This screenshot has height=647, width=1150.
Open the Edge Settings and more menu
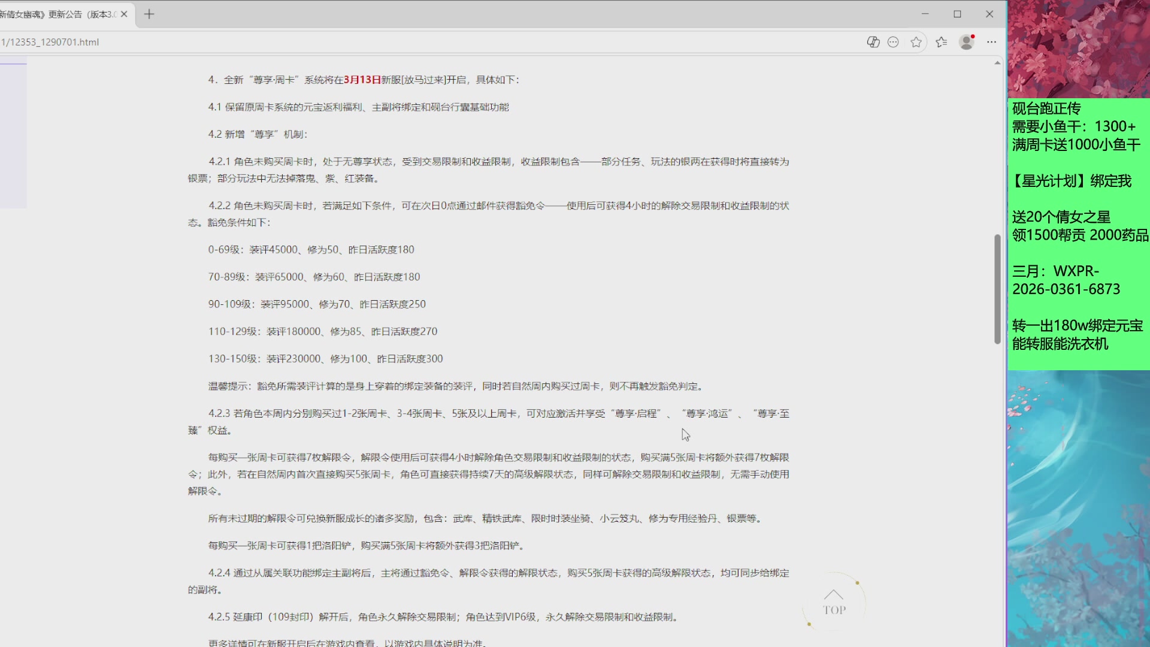pos(991,42)
